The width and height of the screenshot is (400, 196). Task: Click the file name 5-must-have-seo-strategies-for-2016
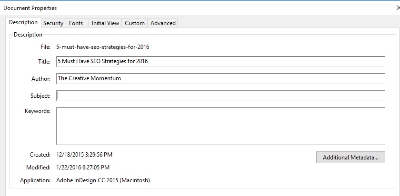pyautogui.click(x=103, y=47)
